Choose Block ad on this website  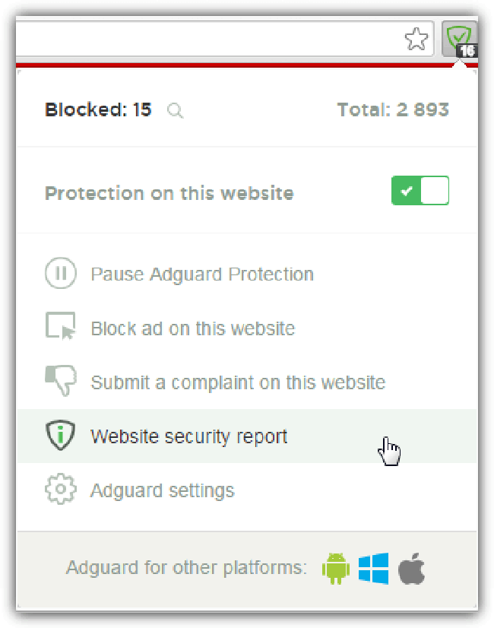point(192,328)
